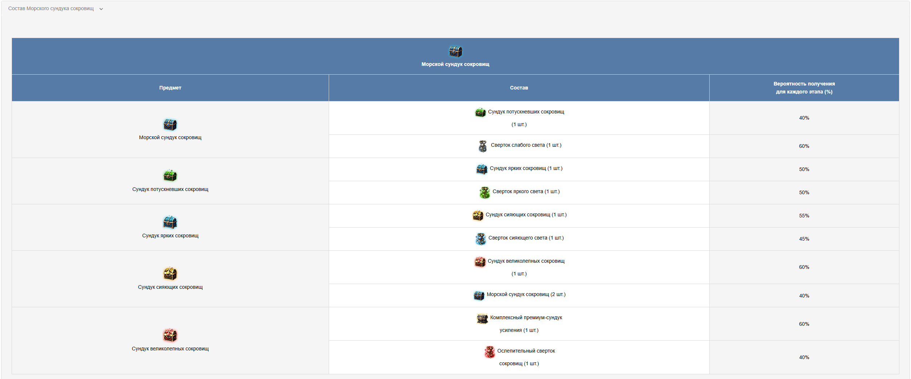Click 40% in Ослепительный сверток сокровищ row
The image size is (911, 379).
pos(804,358)
